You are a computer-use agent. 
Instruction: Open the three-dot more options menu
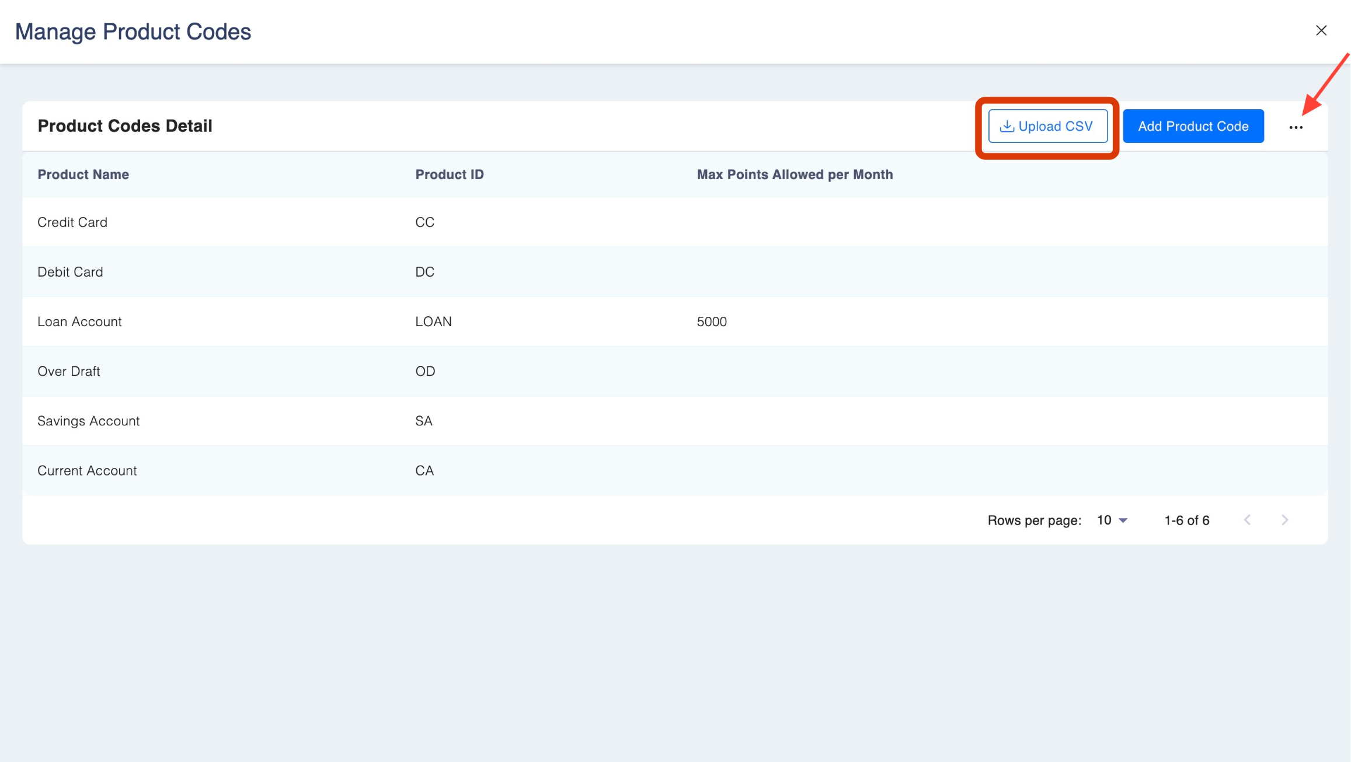[1296, 127]
